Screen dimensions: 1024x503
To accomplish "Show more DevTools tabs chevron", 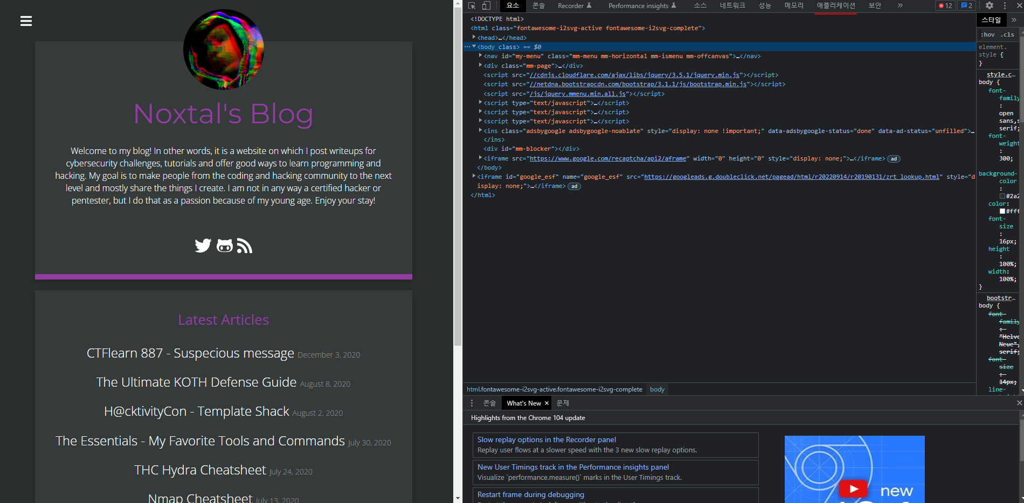I will click(900, 5).
